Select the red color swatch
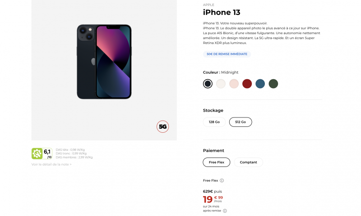Image resolution: width=361 pixels, height=216 pixels. 247,84
